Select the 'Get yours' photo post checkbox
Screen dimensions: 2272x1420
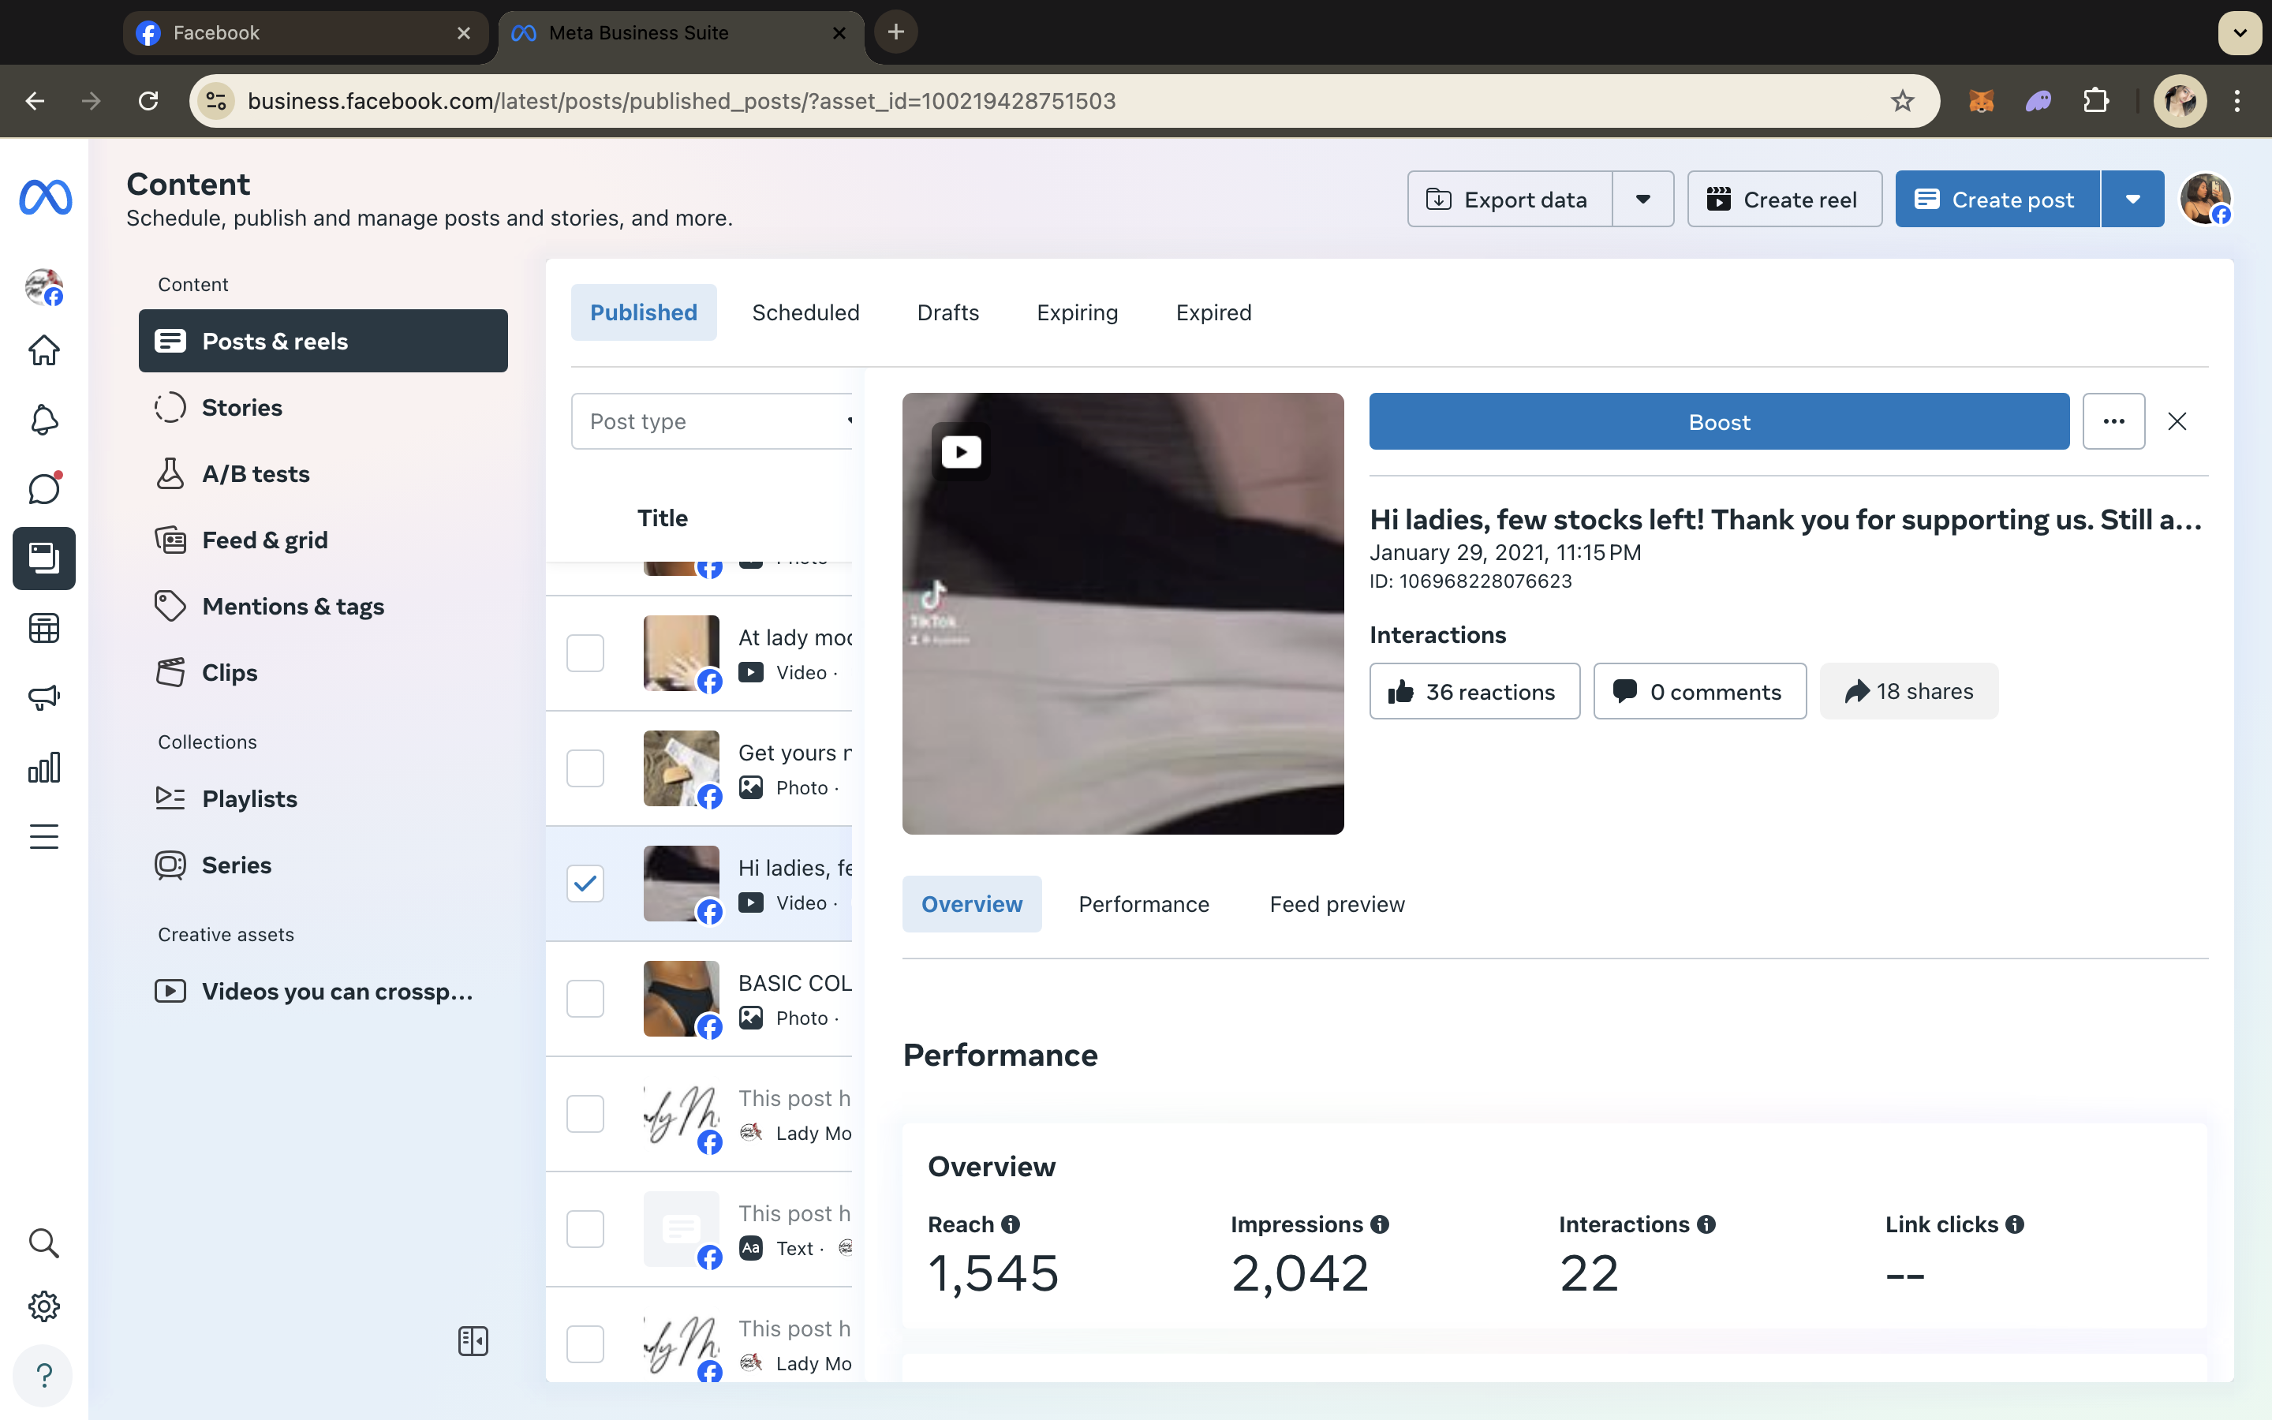click(585, 768)
